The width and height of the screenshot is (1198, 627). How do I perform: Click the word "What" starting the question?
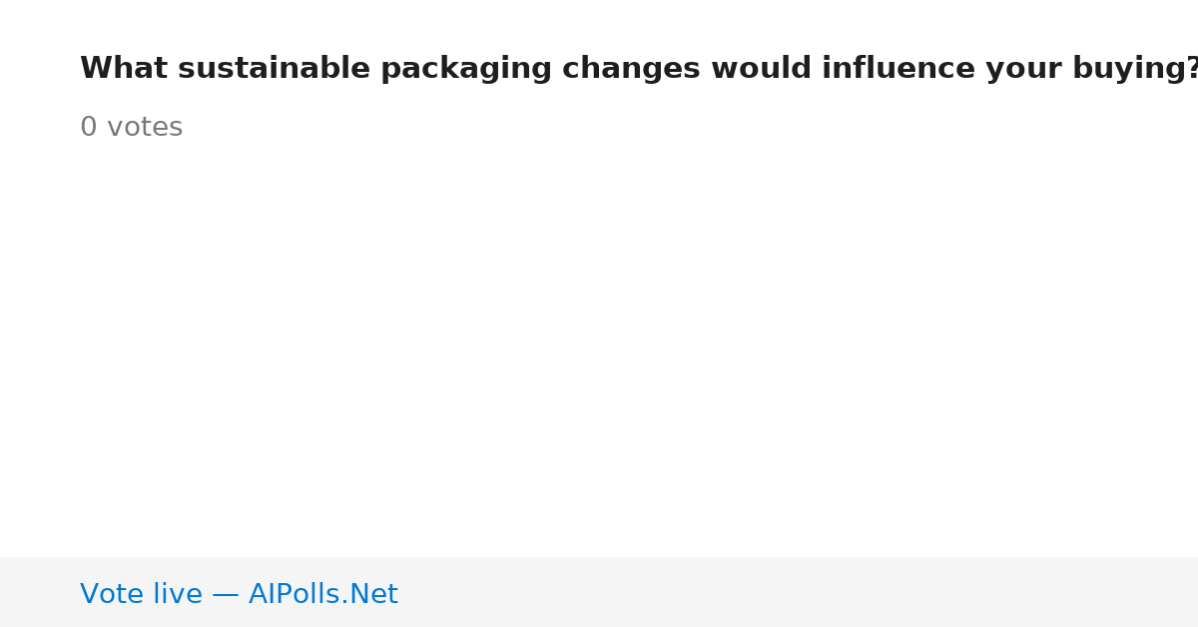tap(124, 69)
